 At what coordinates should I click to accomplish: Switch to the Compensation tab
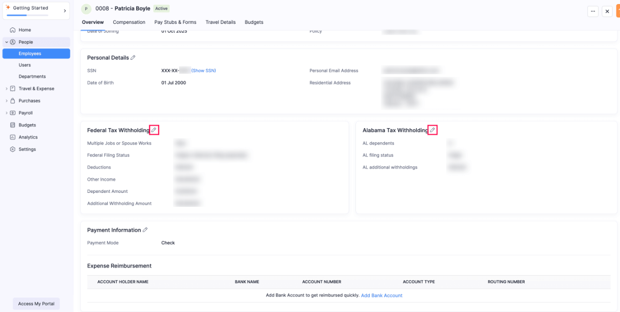[129, 22]
